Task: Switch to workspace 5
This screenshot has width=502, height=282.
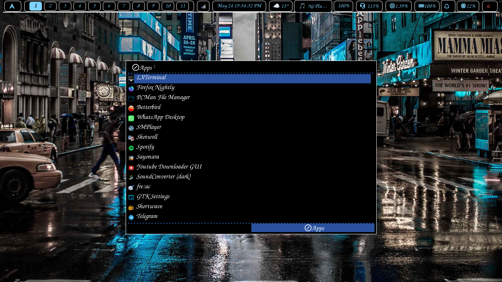Action: click(94, 6)
